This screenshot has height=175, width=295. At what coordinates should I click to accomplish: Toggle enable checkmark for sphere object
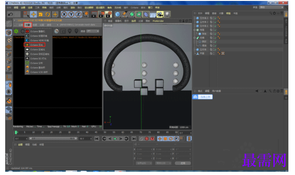tap(215, 34)
